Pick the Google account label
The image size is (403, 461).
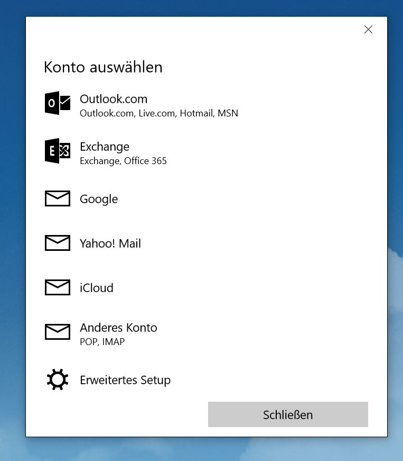coord(99,199)
